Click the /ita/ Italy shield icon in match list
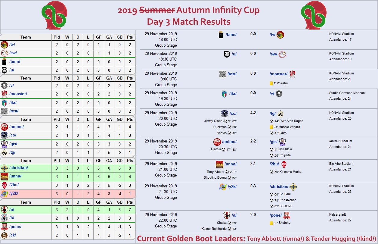Screen dimensions: 378x244 (224, 94)
